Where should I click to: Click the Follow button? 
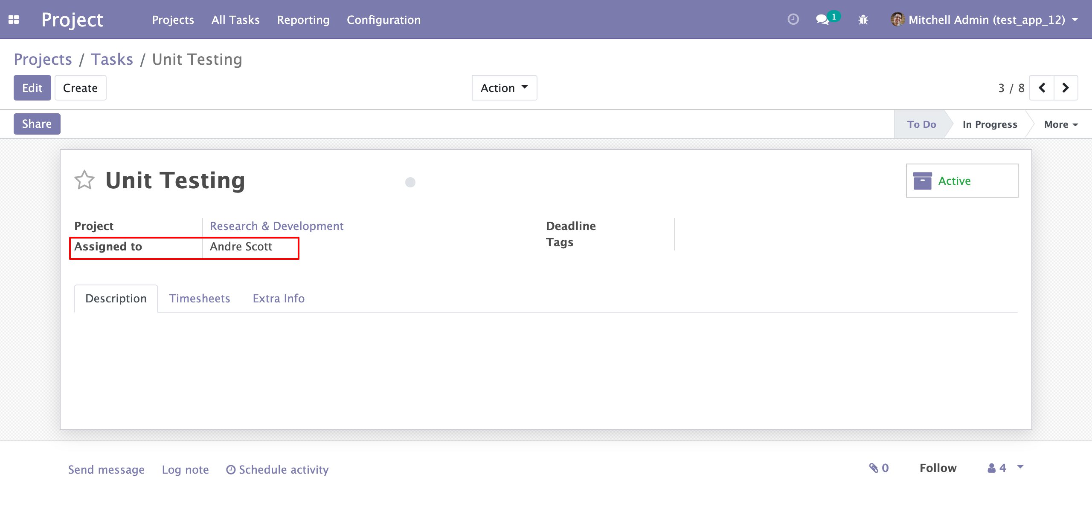click(938, 468)
